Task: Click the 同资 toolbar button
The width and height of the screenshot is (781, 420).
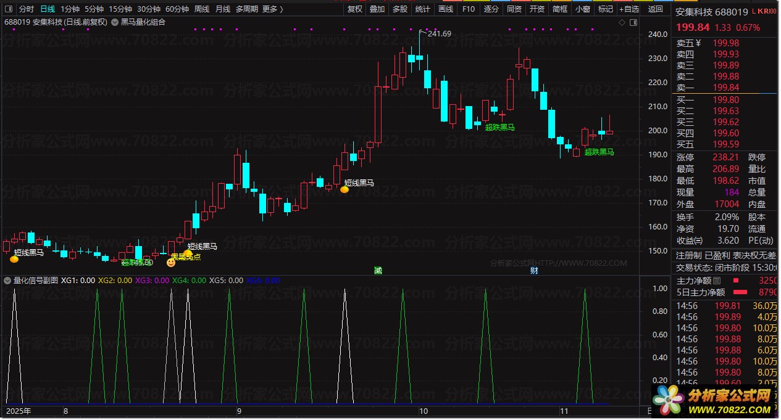Action: 514,9
